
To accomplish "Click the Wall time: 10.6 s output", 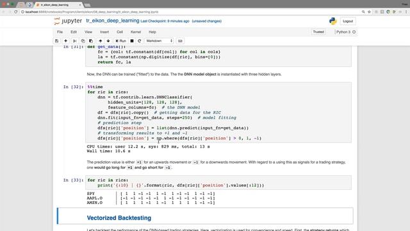I will pos(108,151).
